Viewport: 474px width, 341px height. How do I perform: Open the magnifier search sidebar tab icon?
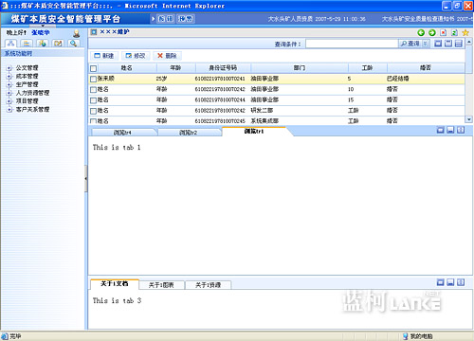tap(73, 44)
